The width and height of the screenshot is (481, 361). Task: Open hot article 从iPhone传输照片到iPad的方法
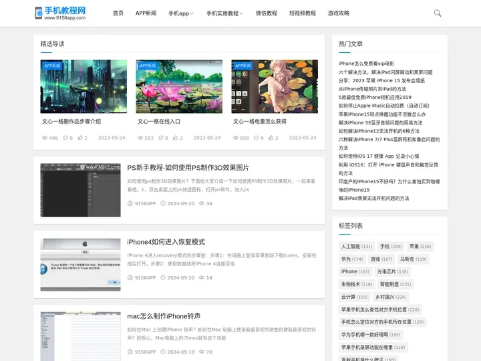pos(372,89)
